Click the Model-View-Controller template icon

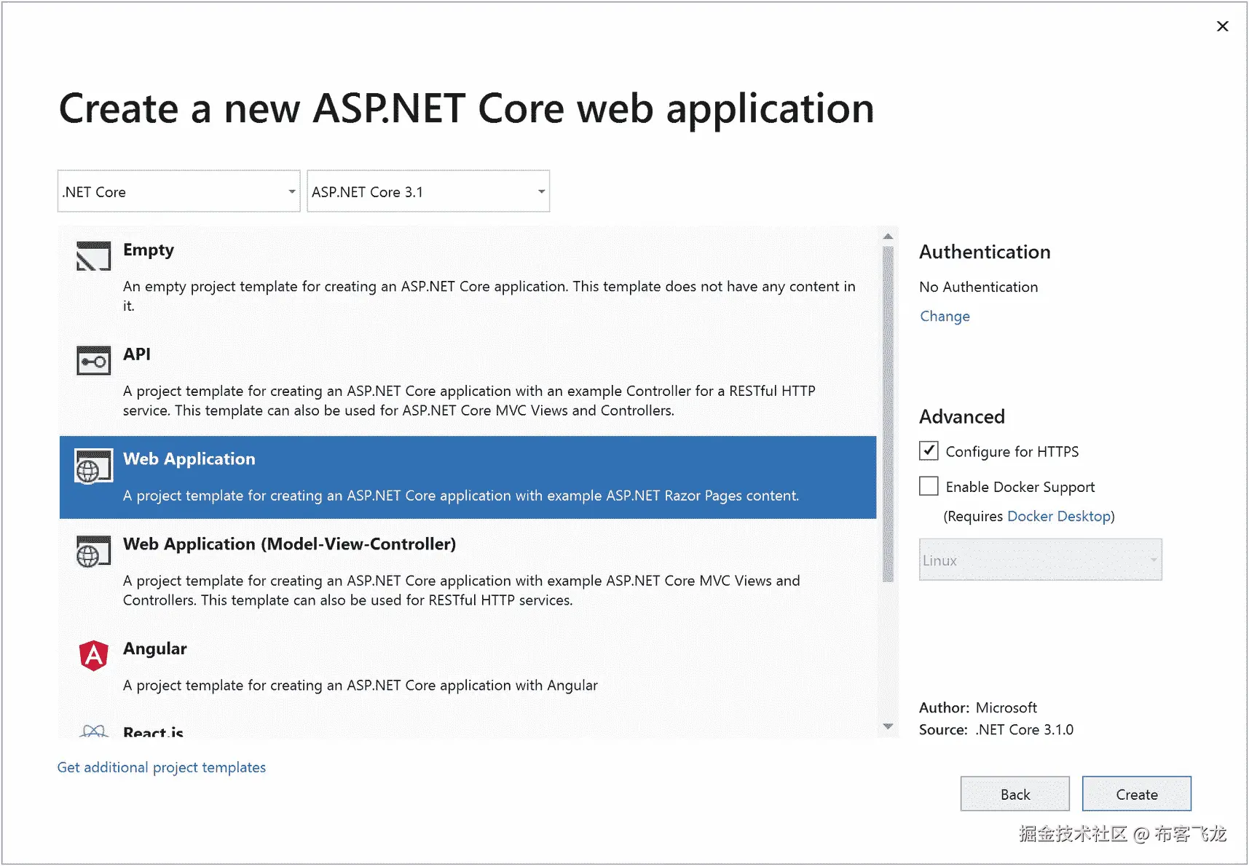pos(93,552)
